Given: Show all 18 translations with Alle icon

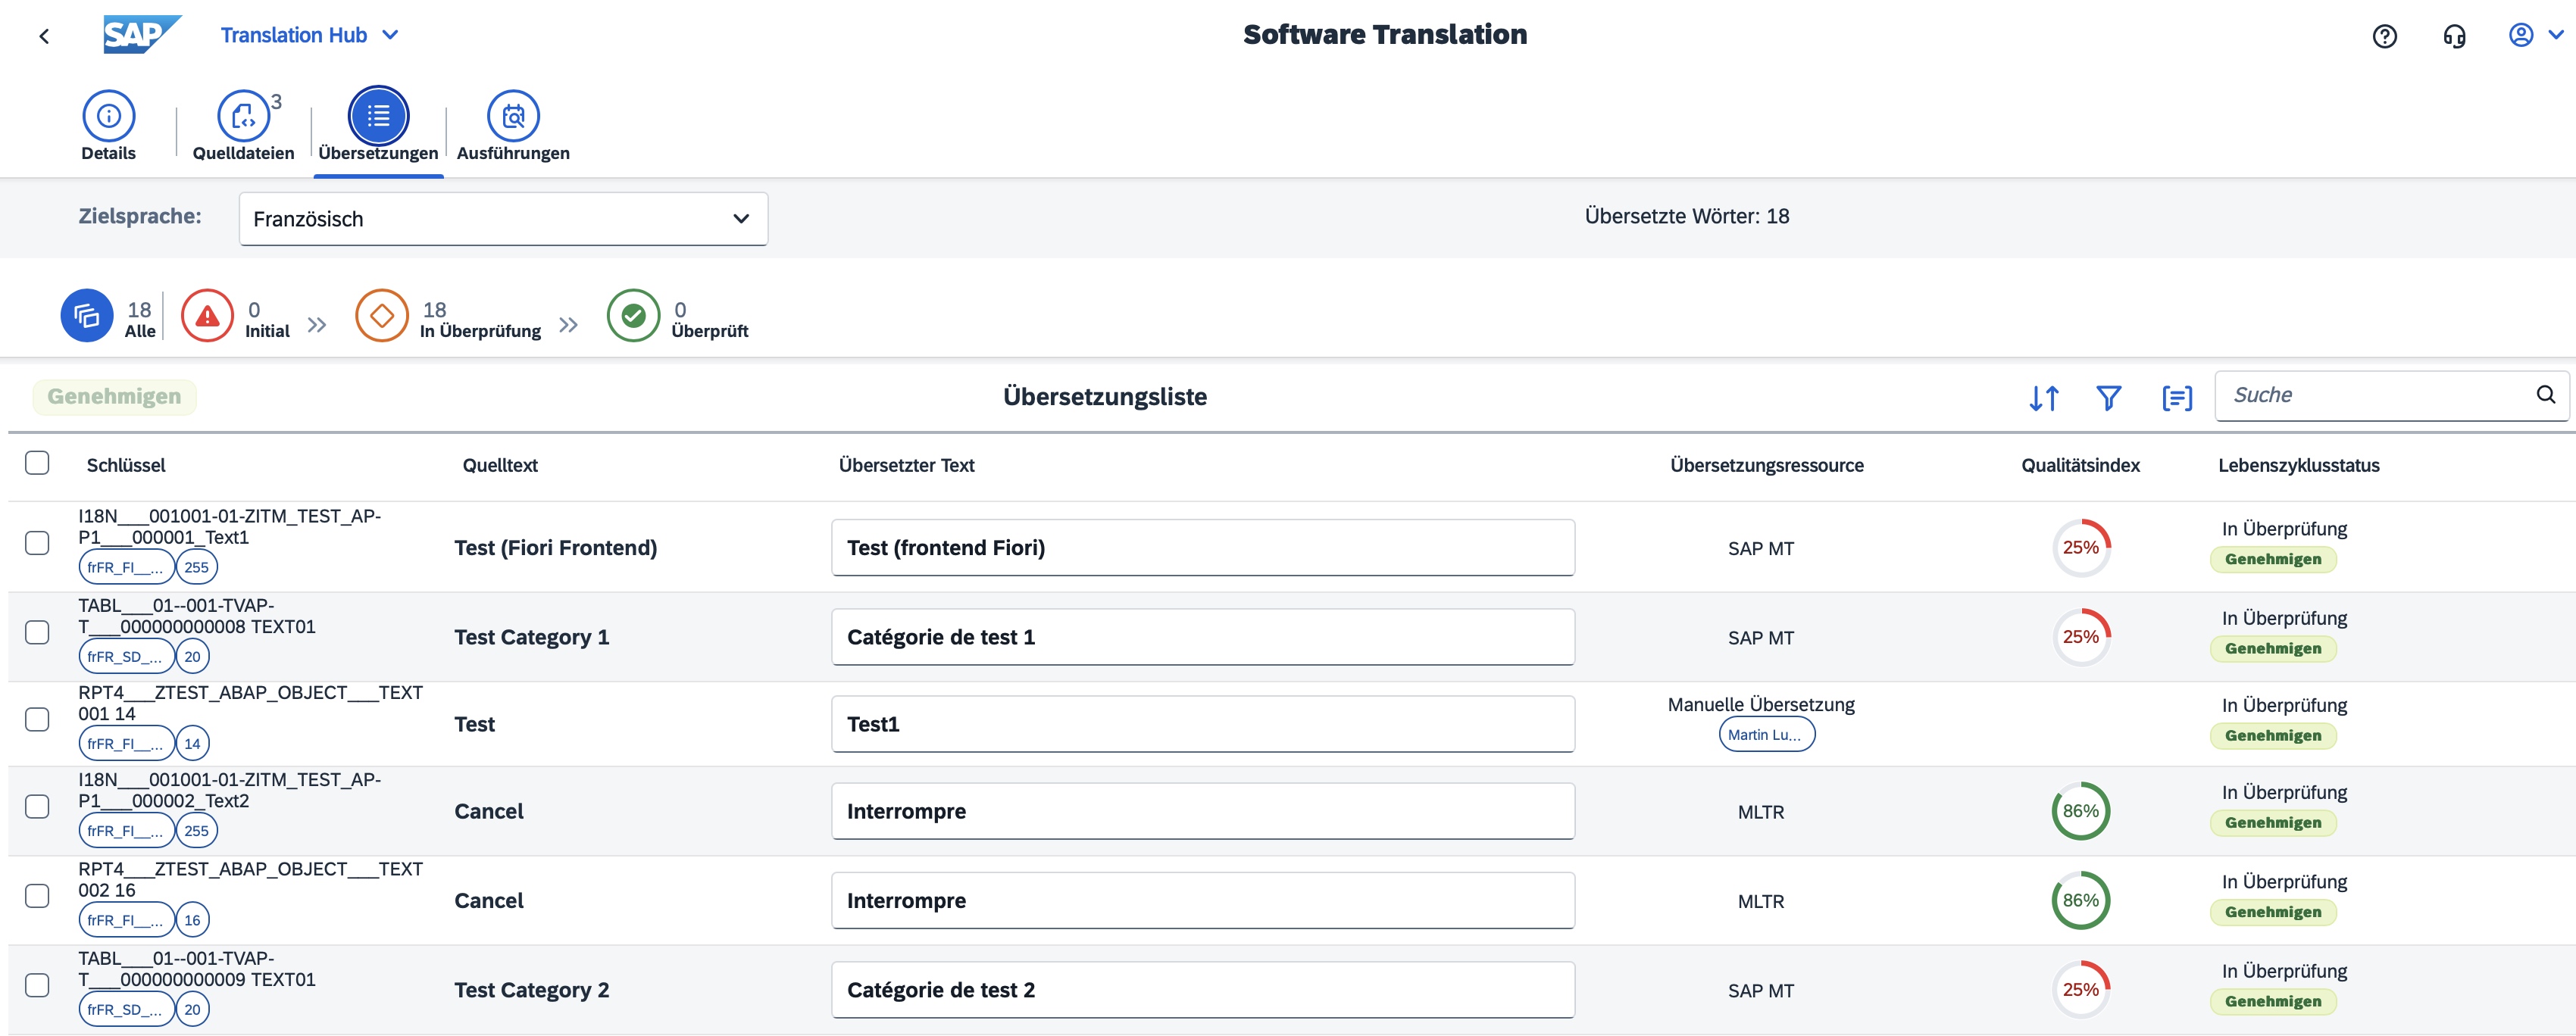Looking at the screenshot, I should [87, 316].
